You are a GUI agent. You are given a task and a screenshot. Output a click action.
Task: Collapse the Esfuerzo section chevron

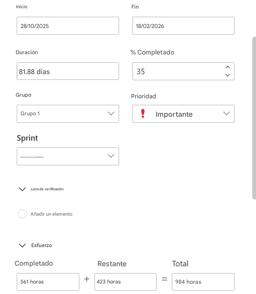coord(22,245)
